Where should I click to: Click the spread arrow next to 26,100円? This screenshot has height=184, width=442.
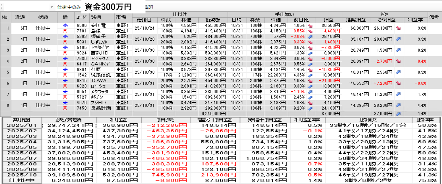(398, 28)
